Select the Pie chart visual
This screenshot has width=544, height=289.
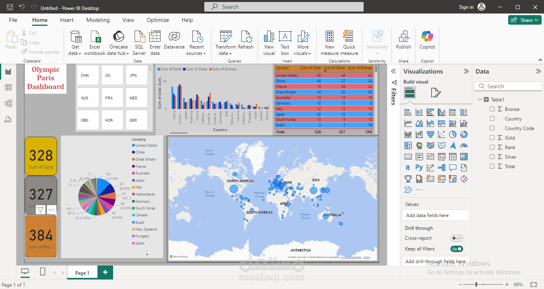(x=452, y=134)
